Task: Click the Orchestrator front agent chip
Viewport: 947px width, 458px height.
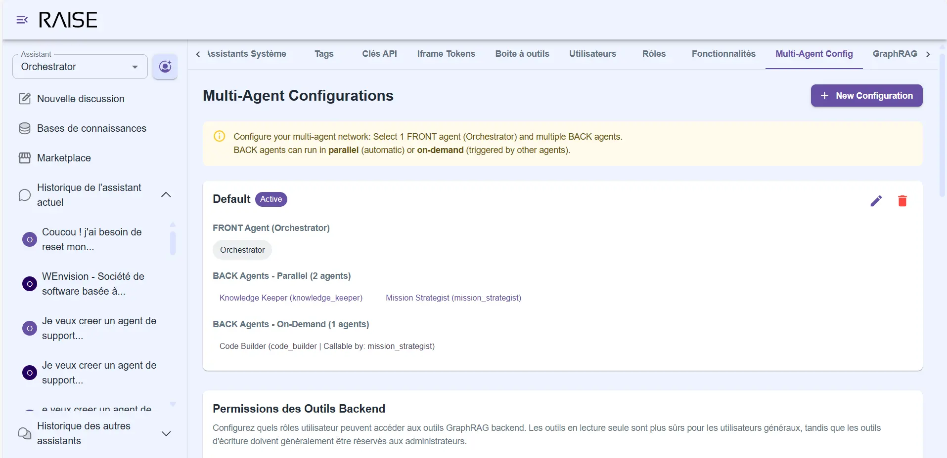Action: tap(242, 250)
